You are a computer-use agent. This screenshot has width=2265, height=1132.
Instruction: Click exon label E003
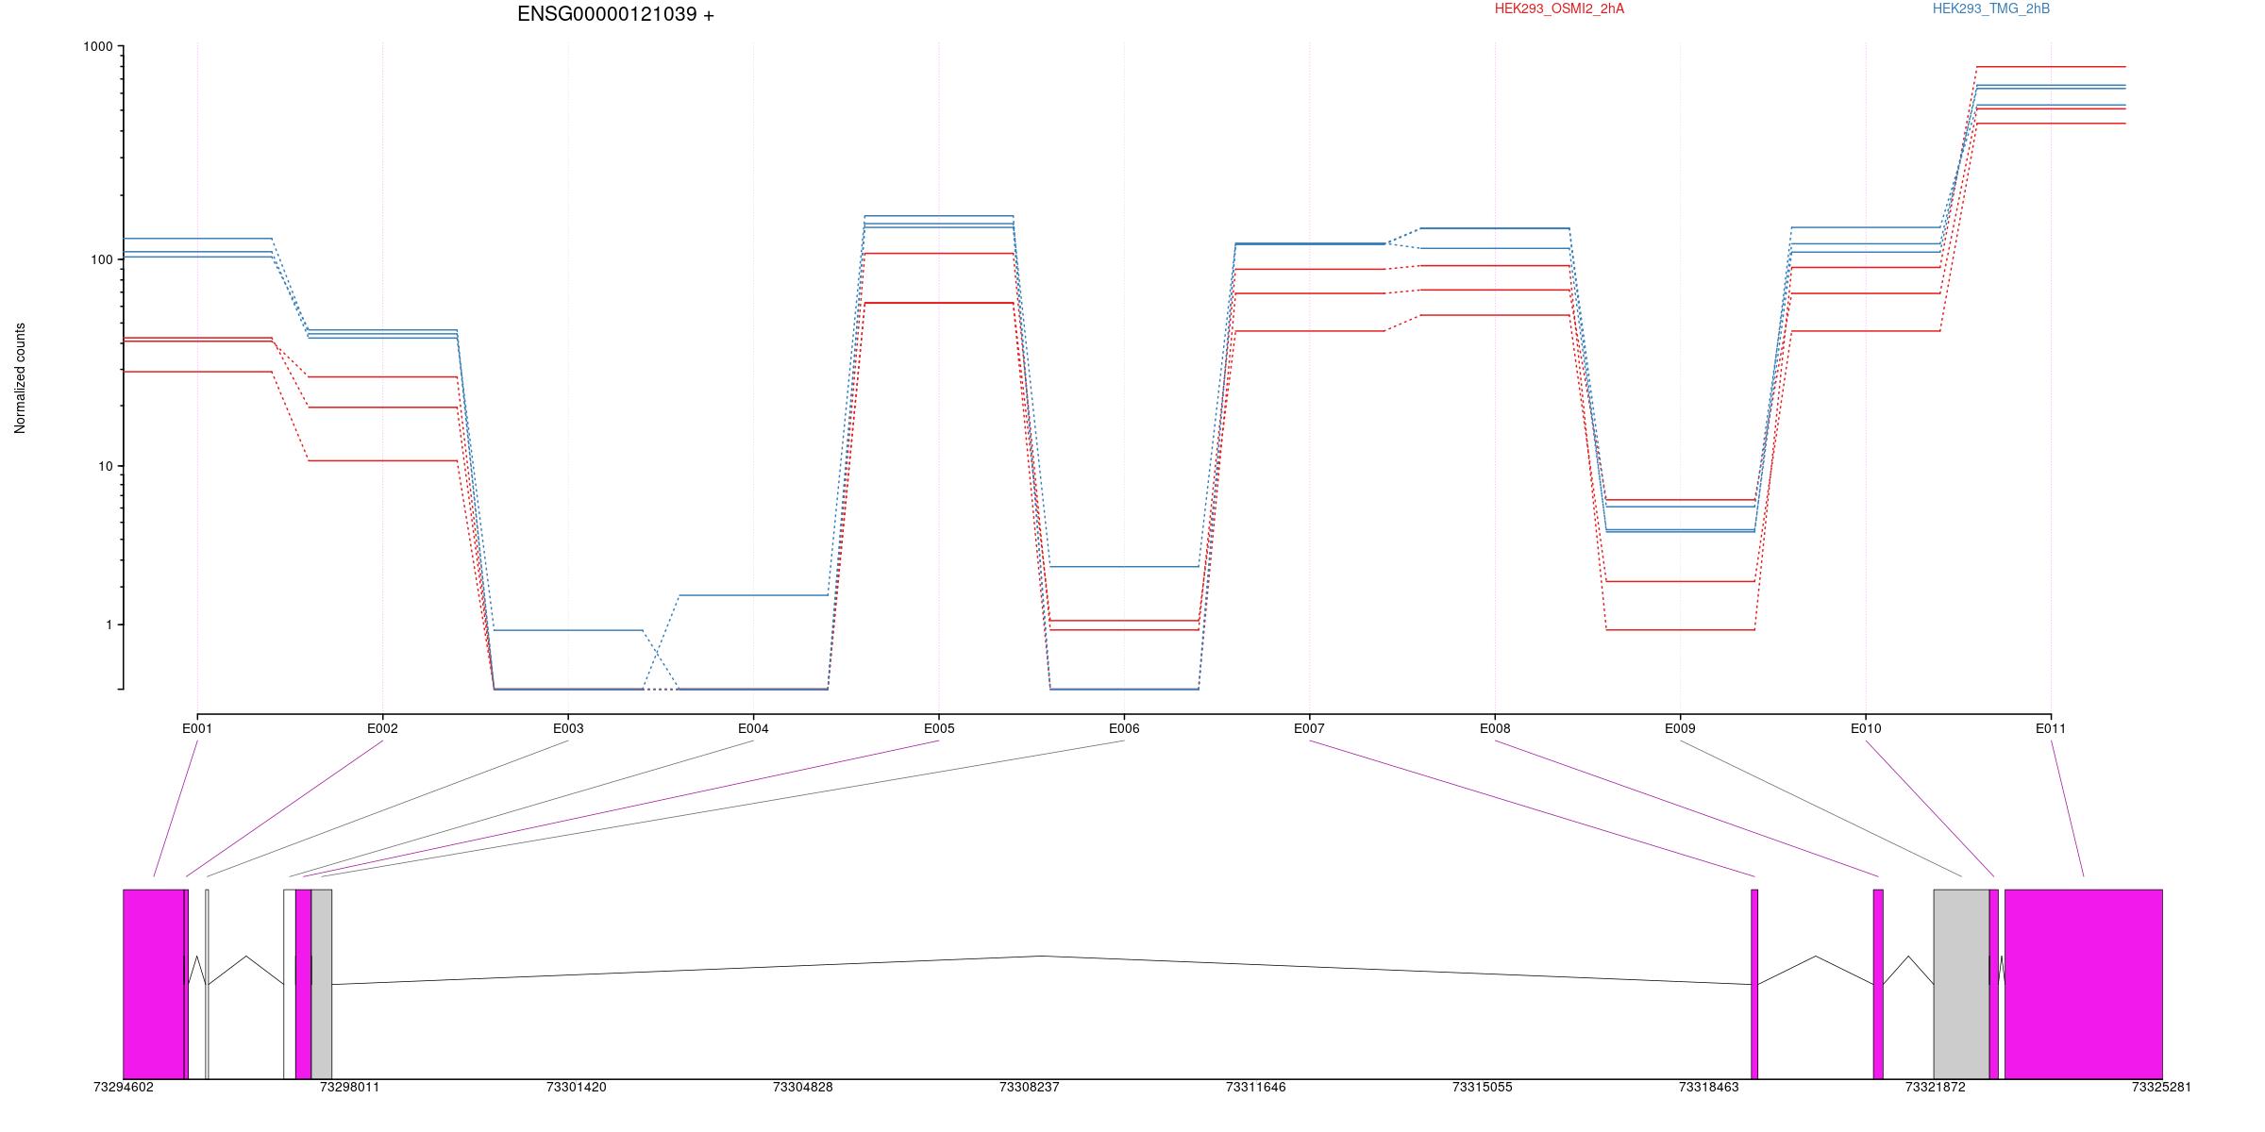pos(568,728)
